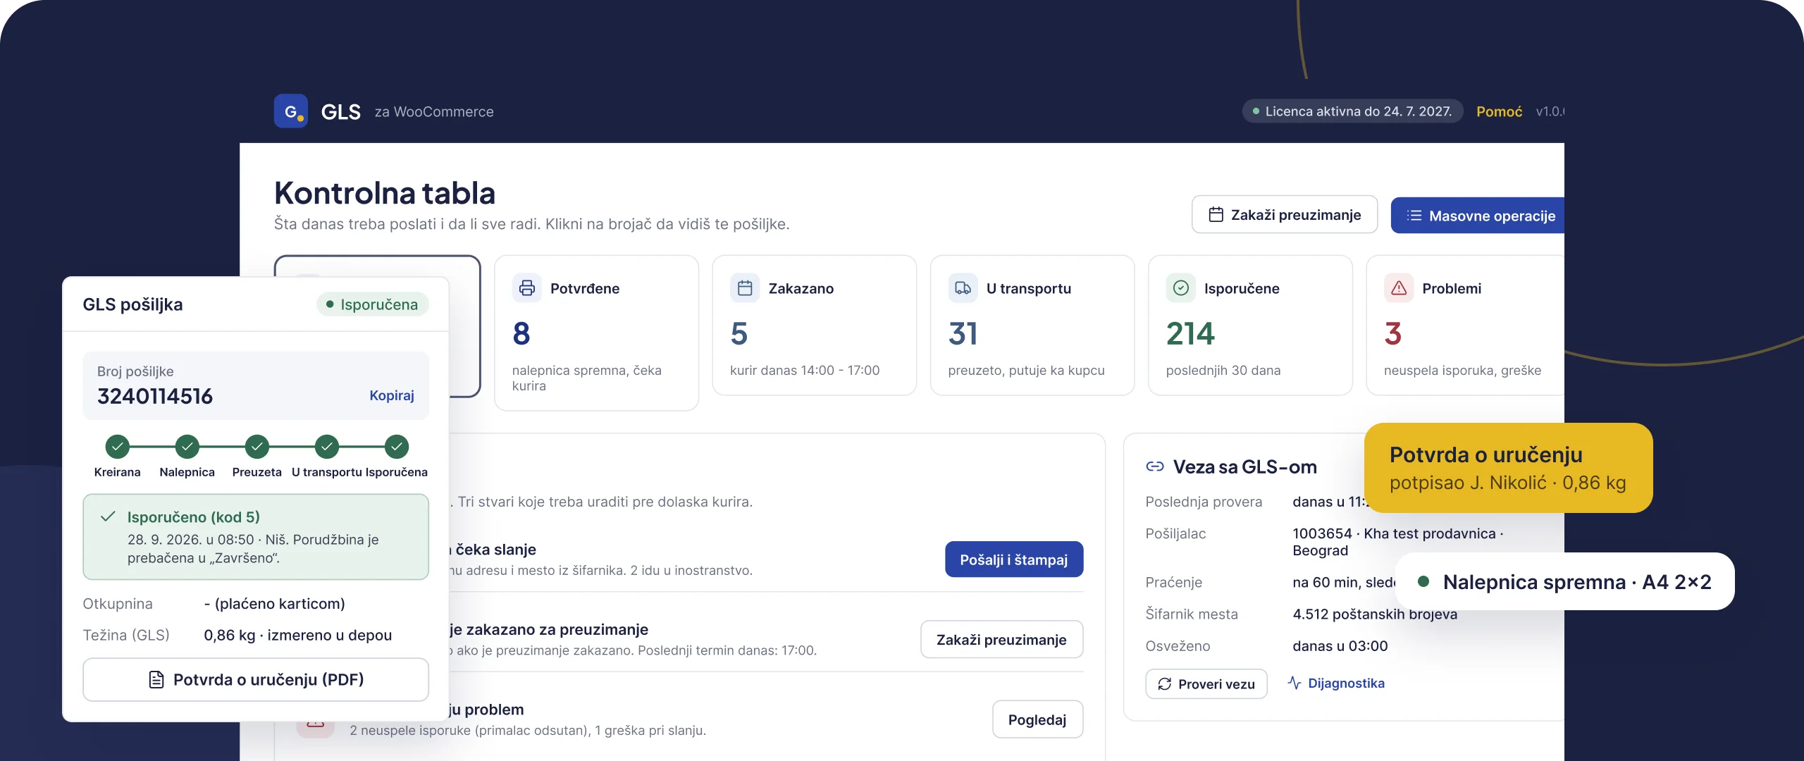
Task: Click the calendar icon on Zakazano card
Action: coord(745,288)
